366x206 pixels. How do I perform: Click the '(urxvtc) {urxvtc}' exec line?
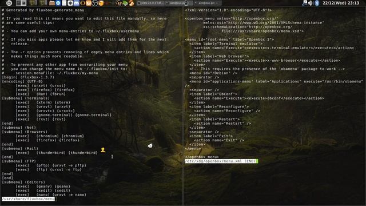[x=45, y=111]
